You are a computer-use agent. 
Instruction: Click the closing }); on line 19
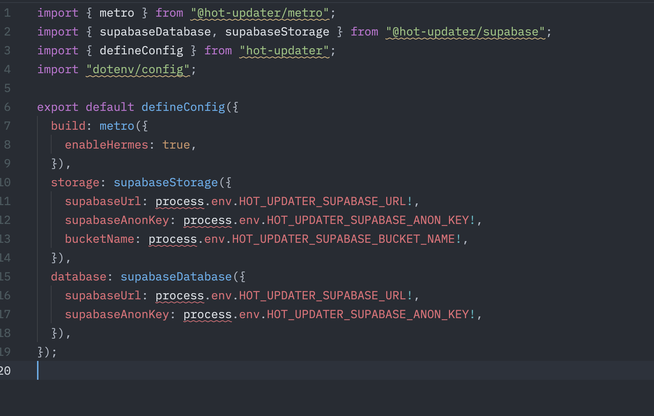pos(47,352)
